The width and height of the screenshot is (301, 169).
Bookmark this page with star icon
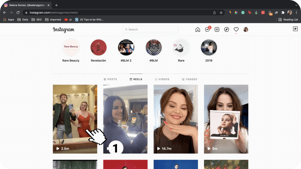pyautogui.click(x=221, y=12)
